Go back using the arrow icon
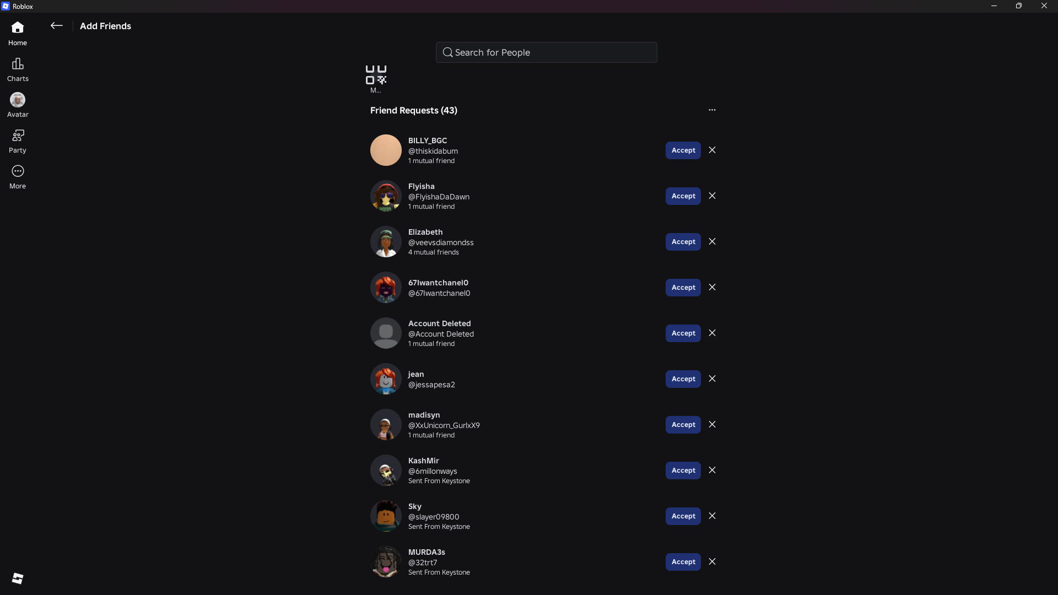Screen dimensions: 1058x595 pyautogui.click(x=56, y=25)
